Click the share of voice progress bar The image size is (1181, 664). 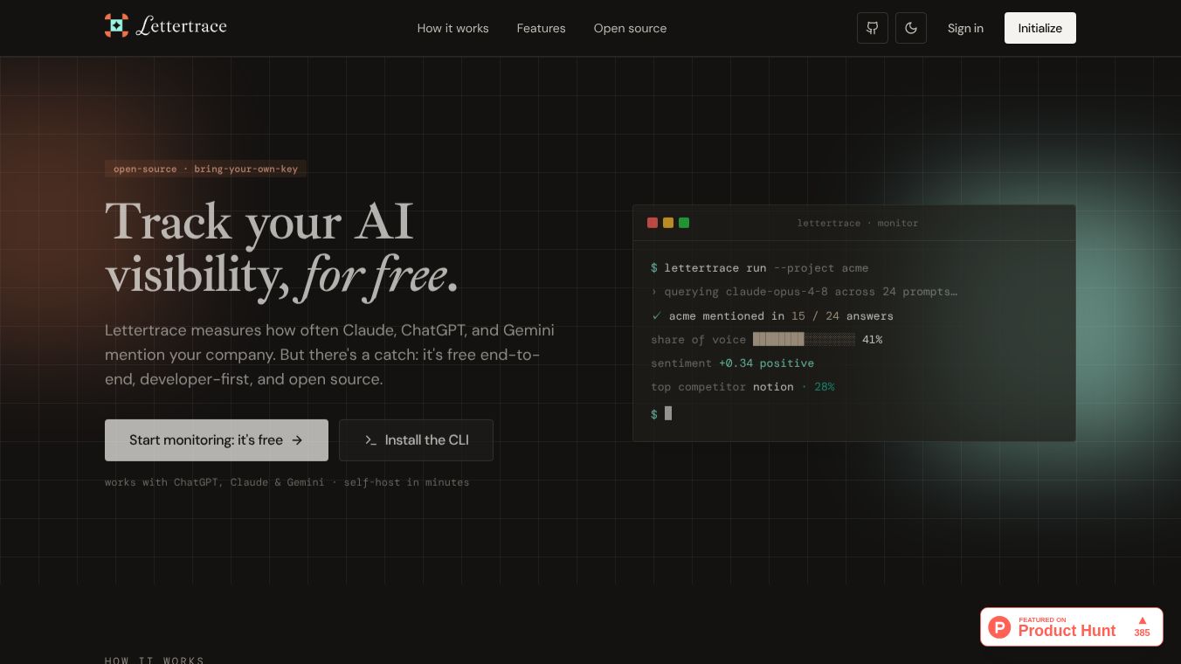tap(804, 340)
